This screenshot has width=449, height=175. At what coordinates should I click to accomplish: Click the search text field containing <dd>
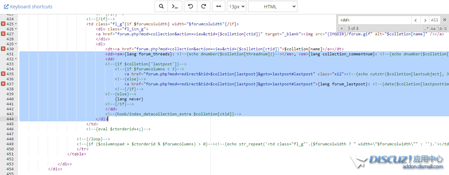[374, 20]
